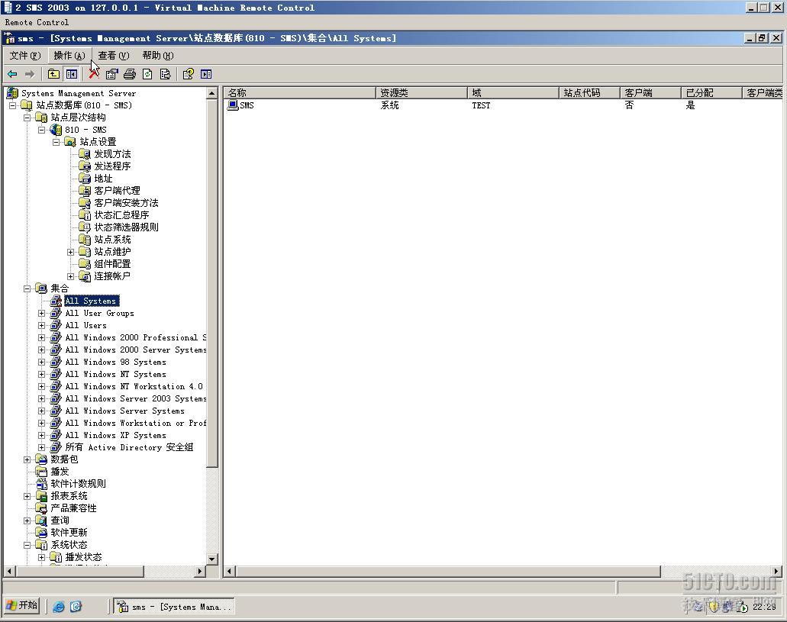Click the Refresh toolbar icon
Viewport: 787px width, 622px height.
coord(147,74)
